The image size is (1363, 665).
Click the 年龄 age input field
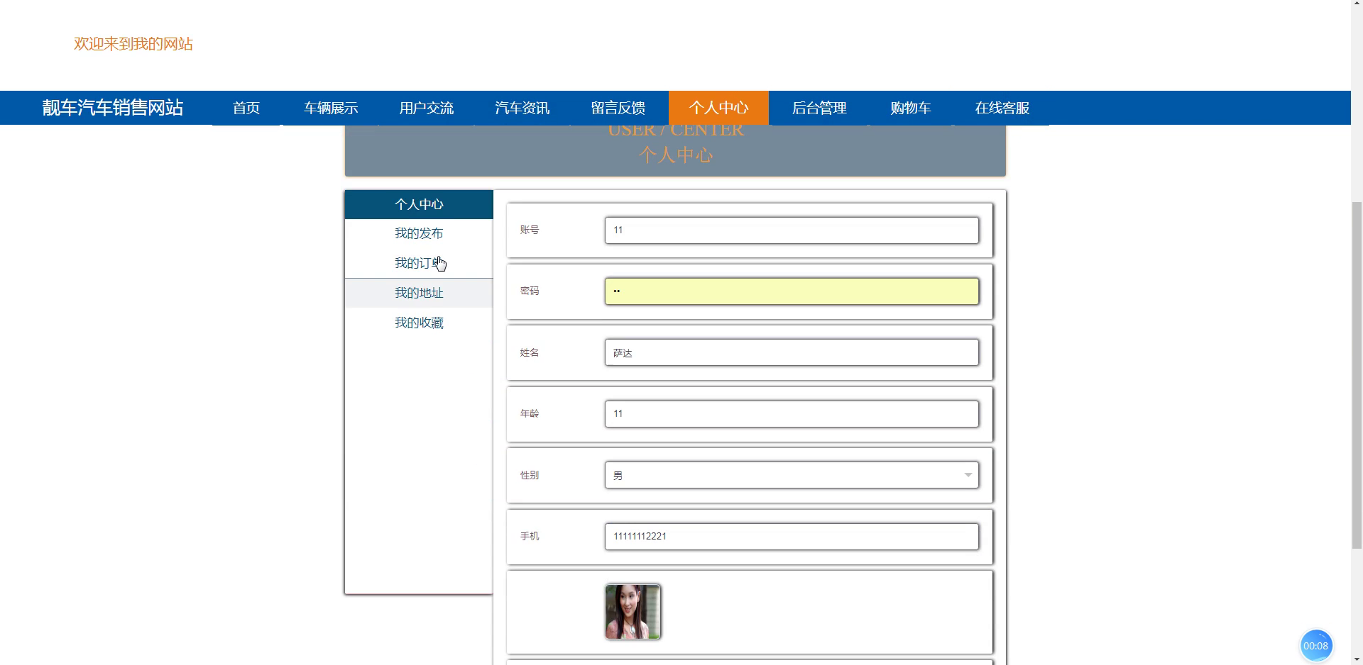pos(792,414)
